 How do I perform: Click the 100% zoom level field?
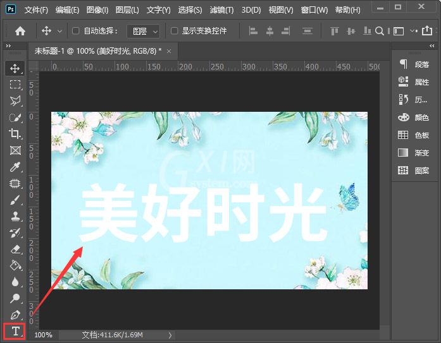[x=43, y=335]
